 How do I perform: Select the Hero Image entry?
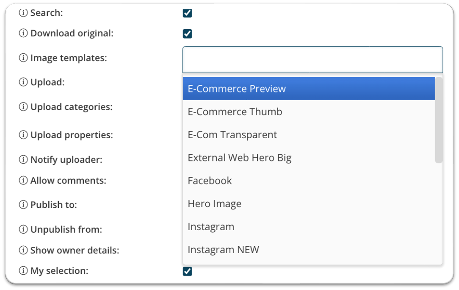[x=309, y=204]
